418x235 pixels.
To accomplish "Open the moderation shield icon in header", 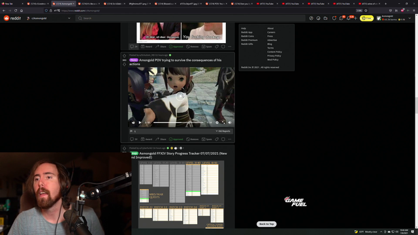I will tap(334, 18).
